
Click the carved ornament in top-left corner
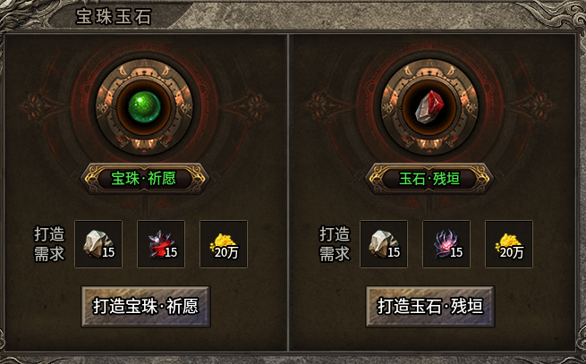(x=24, y=13)
